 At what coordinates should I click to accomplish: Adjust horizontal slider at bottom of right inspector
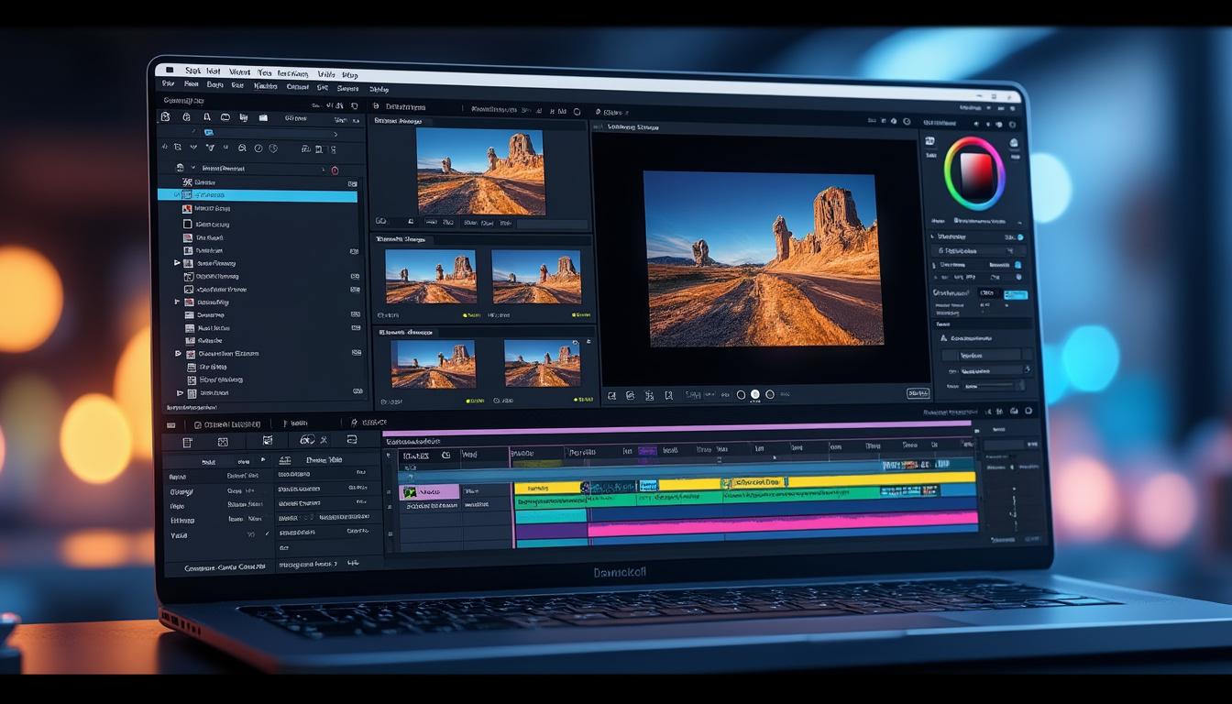click(x=993, y=386)
